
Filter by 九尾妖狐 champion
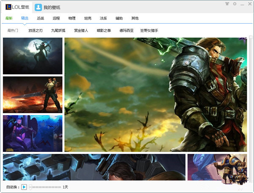point(58,30)
